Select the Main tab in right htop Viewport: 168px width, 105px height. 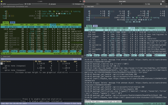click(x=89, y=26)
